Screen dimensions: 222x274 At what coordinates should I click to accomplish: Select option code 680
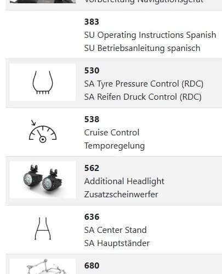[92, 266]
